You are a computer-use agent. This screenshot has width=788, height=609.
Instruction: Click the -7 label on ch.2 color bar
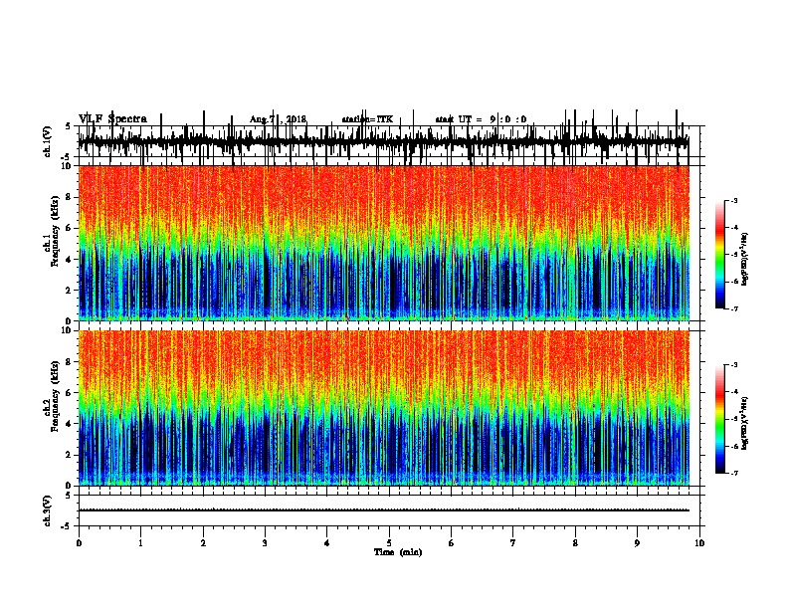click(734, 473)
